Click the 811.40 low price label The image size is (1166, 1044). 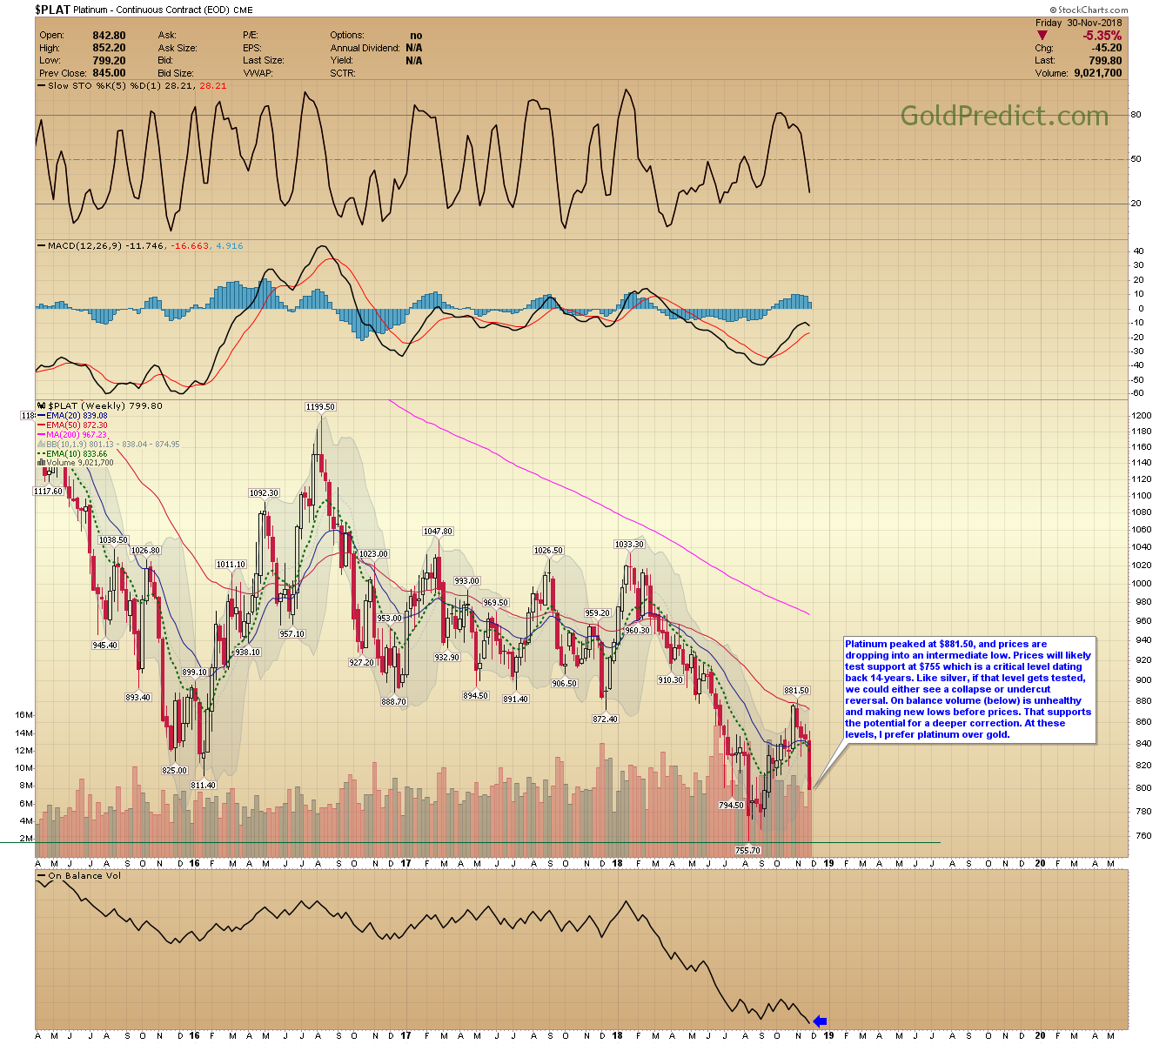click(x=203, y=785)
